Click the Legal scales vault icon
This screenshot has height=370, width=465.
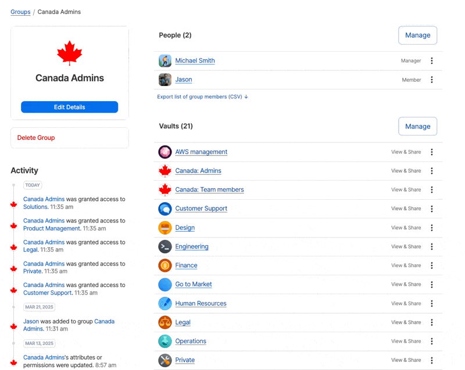pyautogui.click(x=164, y=322)
